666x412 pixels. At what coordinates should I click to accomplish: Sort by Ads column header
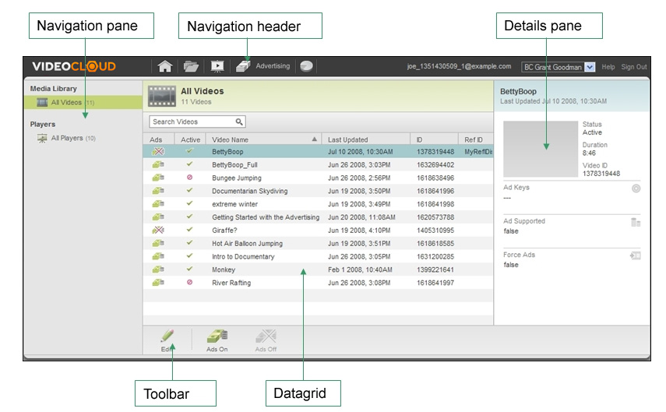coord(158,139)
